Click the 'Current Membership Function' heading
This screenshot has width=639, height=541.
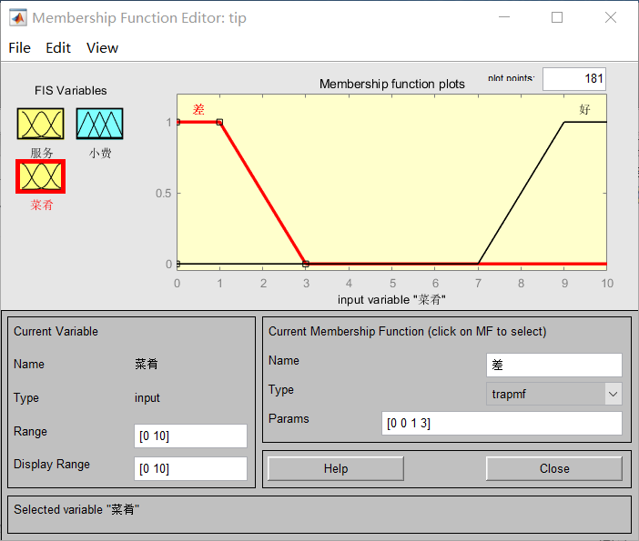(408, 331)
